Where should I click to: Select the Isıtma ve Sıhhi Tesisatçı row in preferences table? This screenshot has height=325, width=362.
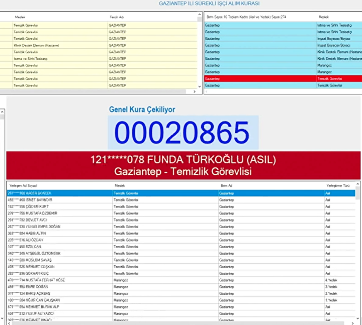(99, 59)
